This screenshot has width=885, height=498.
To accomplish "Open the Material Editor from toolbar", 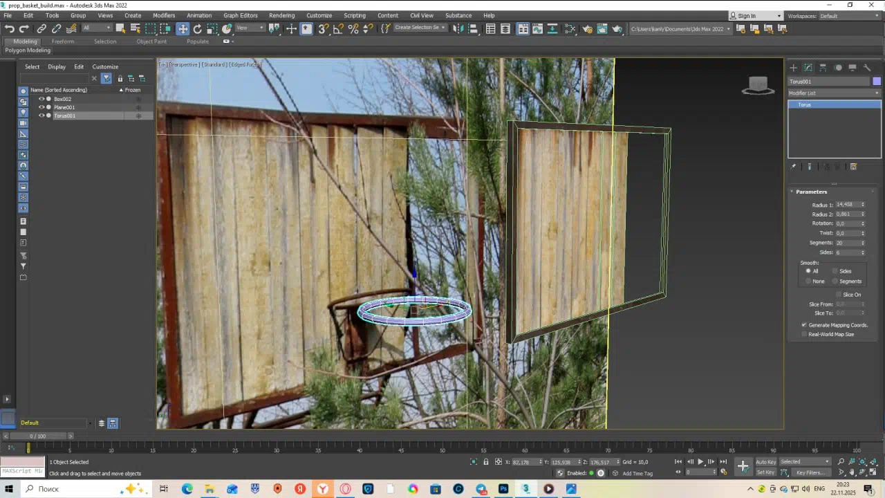I will click(570, 28).
